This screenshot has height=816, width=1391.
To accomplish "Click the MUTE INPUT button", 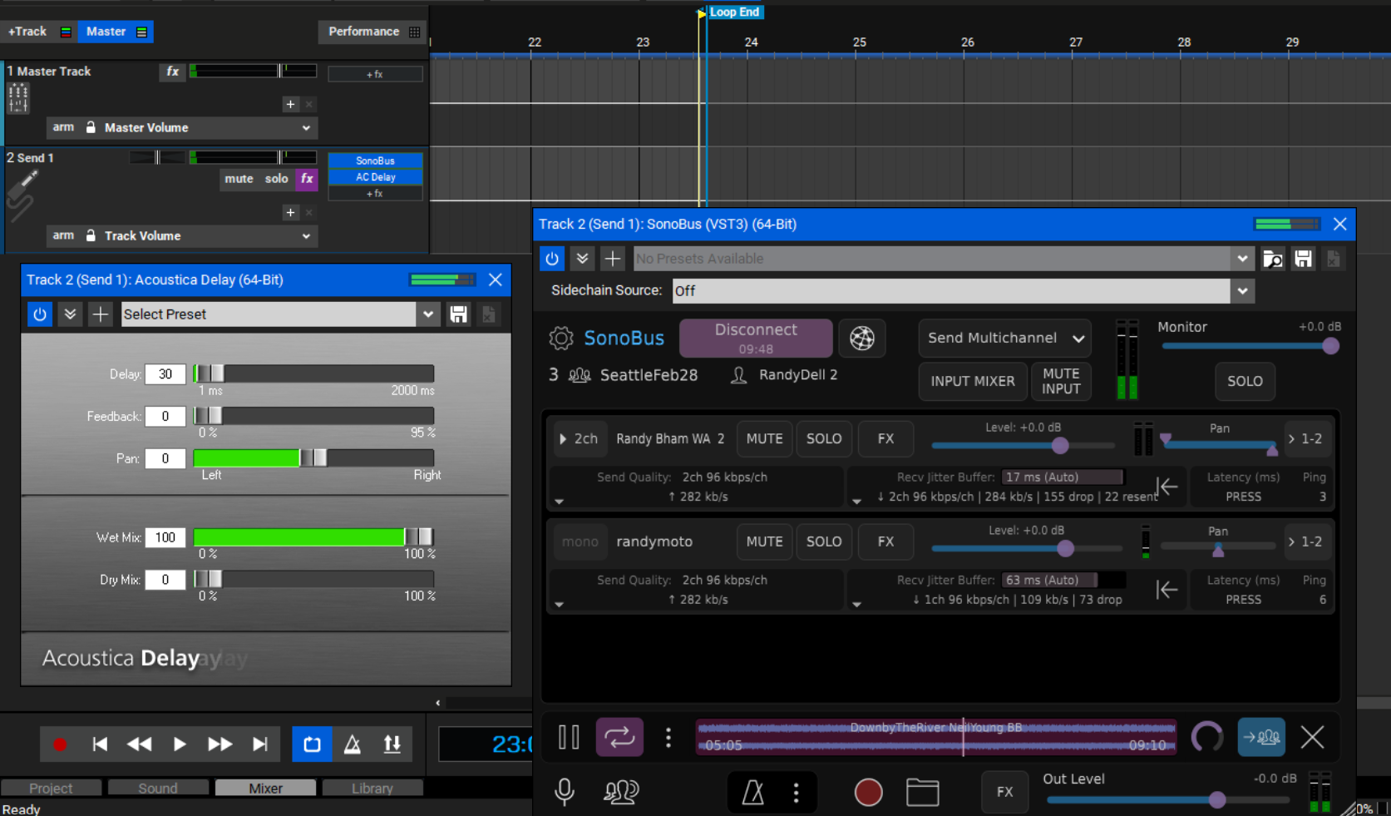I will point(1061,381).
